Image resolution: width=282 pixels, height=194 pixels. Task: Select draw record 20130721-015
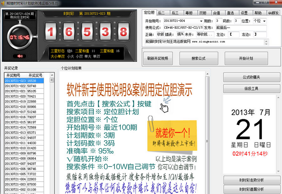point(24,122)
